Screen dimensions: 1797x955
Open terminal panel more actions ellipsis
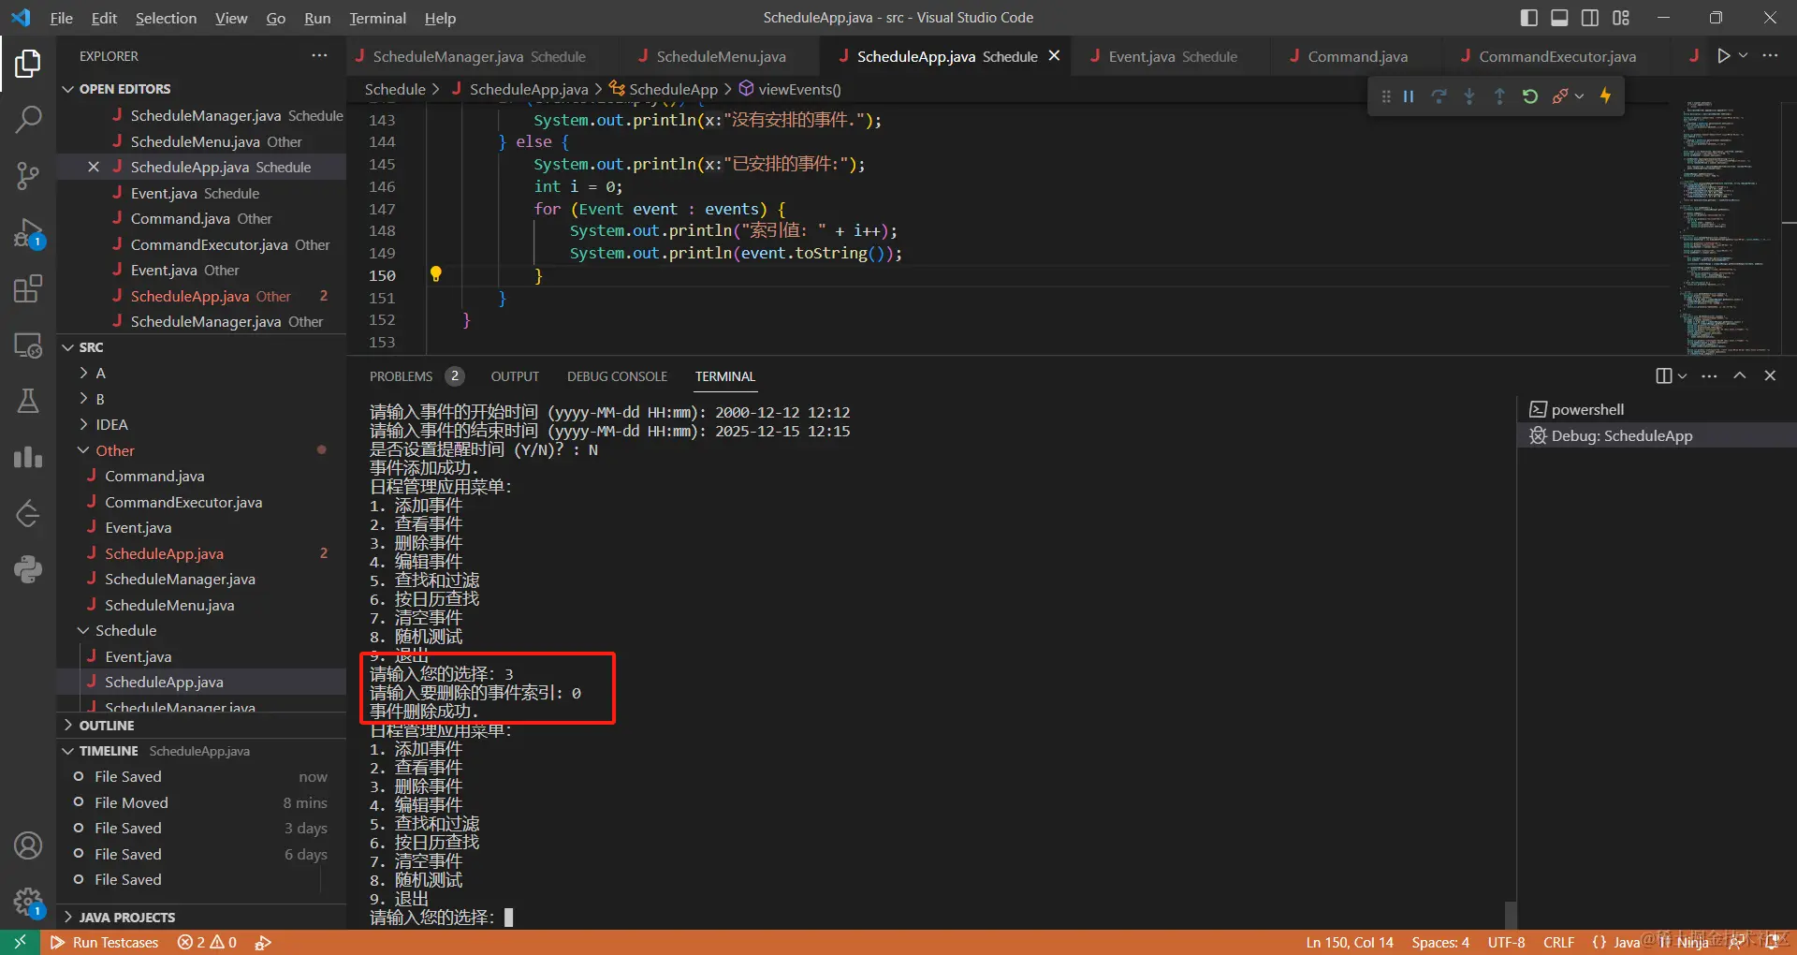tap(1709, 375)
